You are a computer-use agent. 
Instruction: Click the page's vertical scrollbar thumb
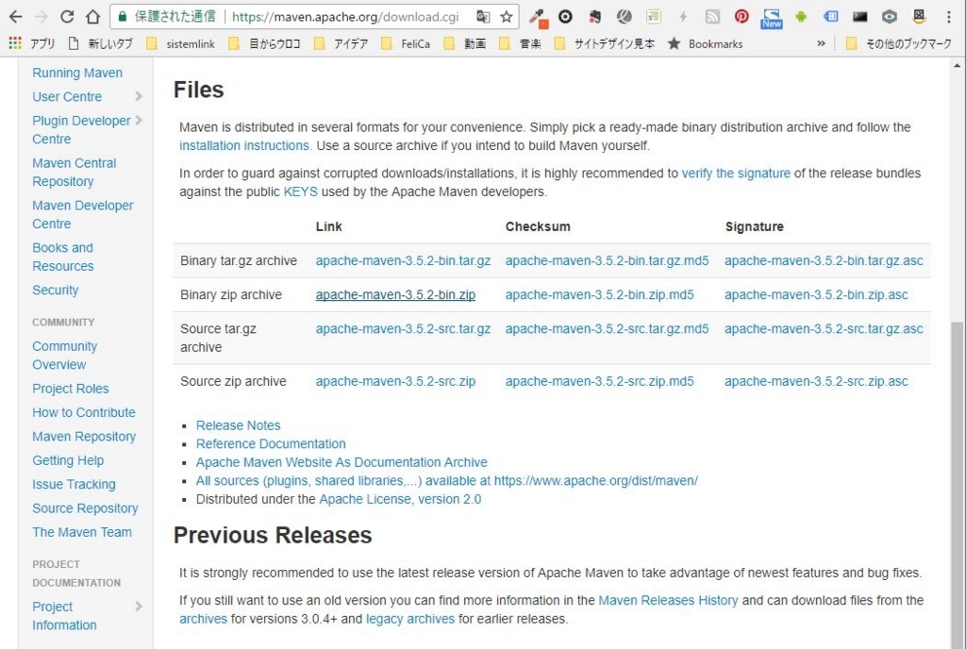tap(957, 485)
